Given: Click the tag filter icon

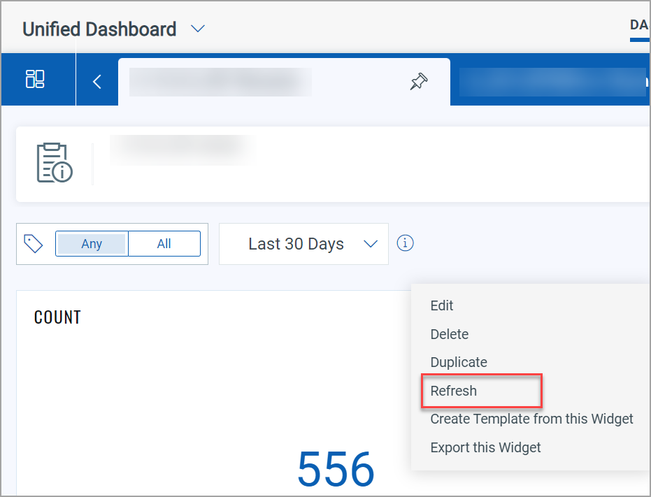Looking at the screenshot, I should coord(34,244).
